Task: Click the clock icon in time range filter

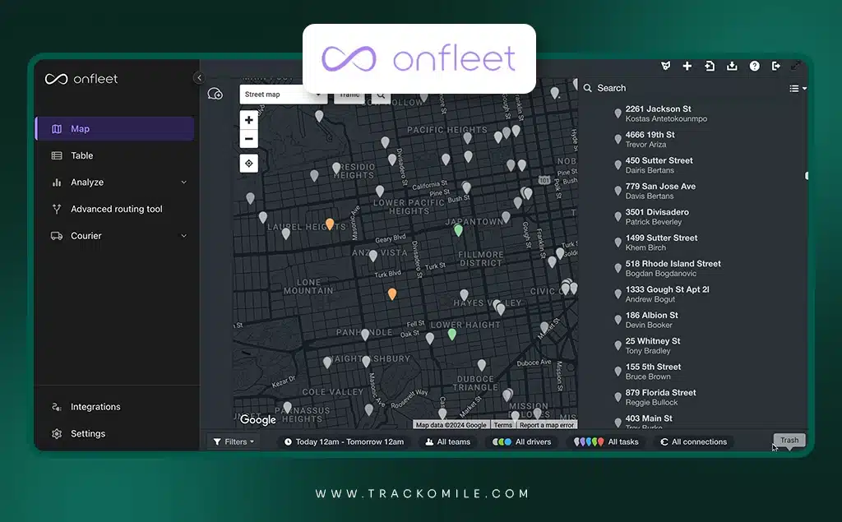Action: [288, 442]
